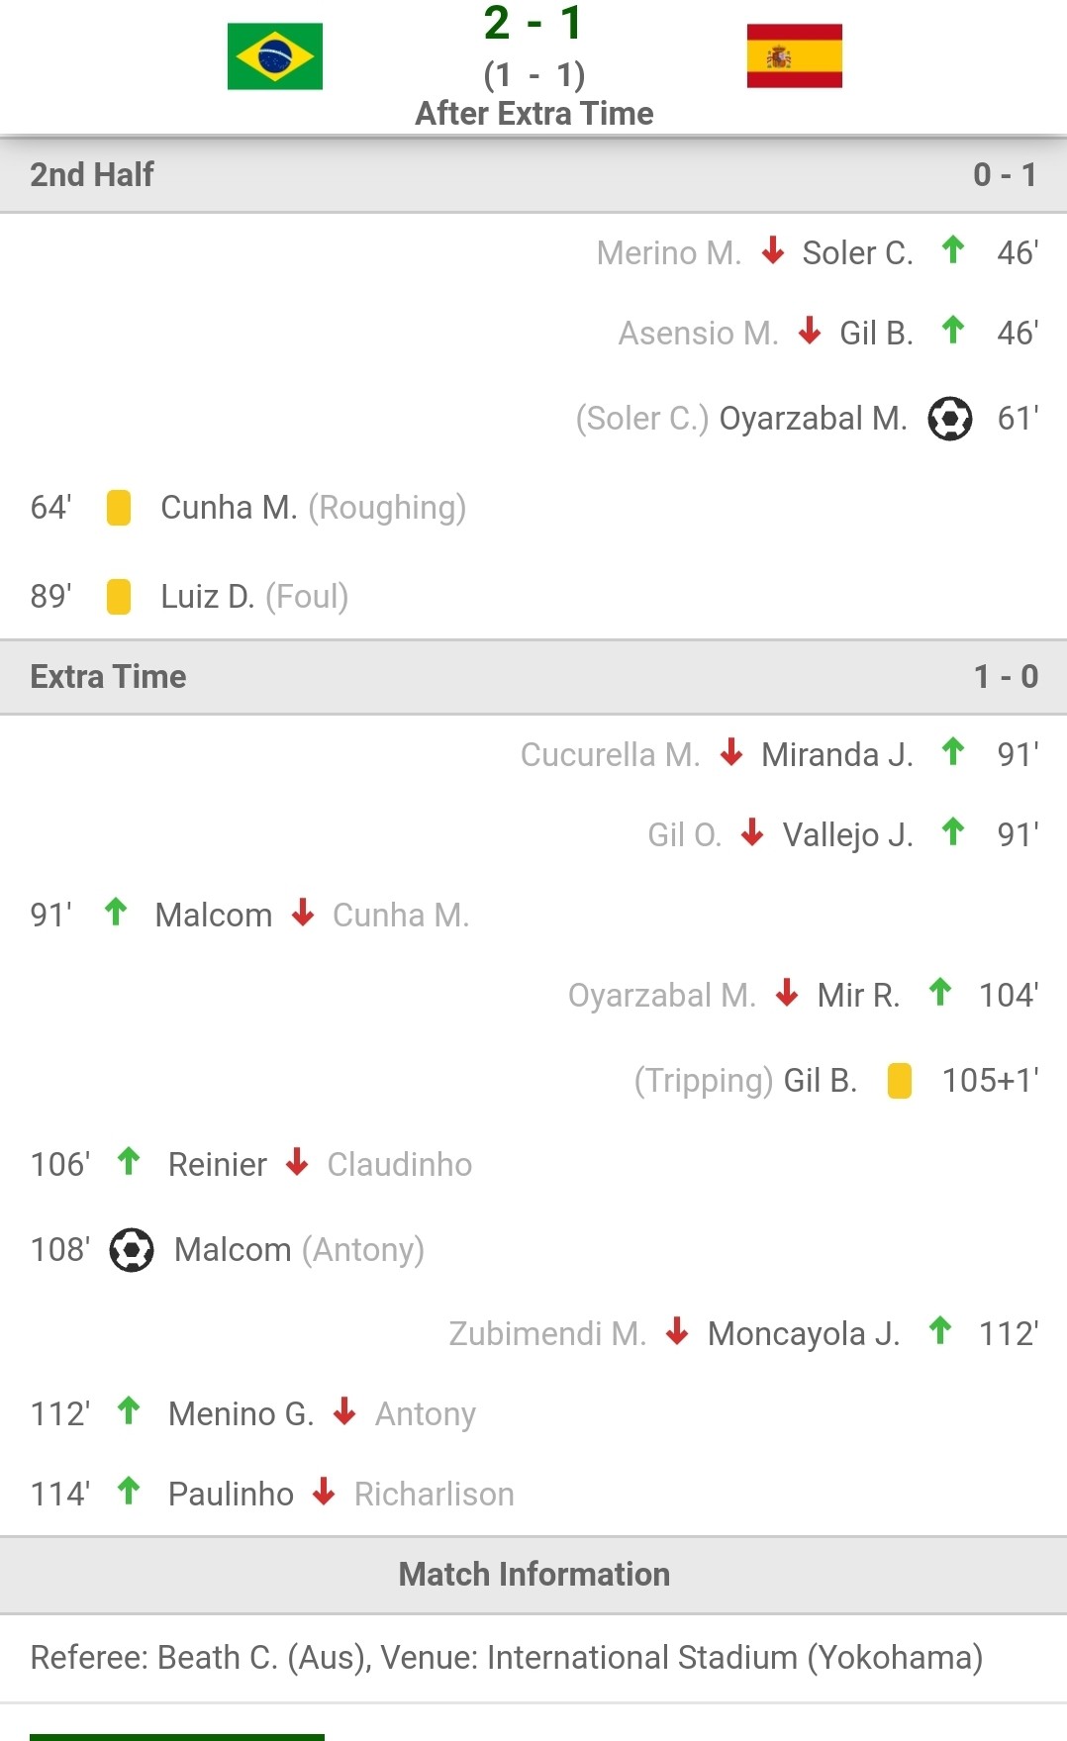Click the goal ball icon at 108'

pos(132,1250)
